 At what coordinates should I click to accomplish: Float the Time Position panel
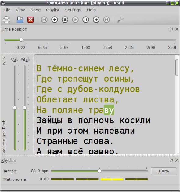point(171,29)
